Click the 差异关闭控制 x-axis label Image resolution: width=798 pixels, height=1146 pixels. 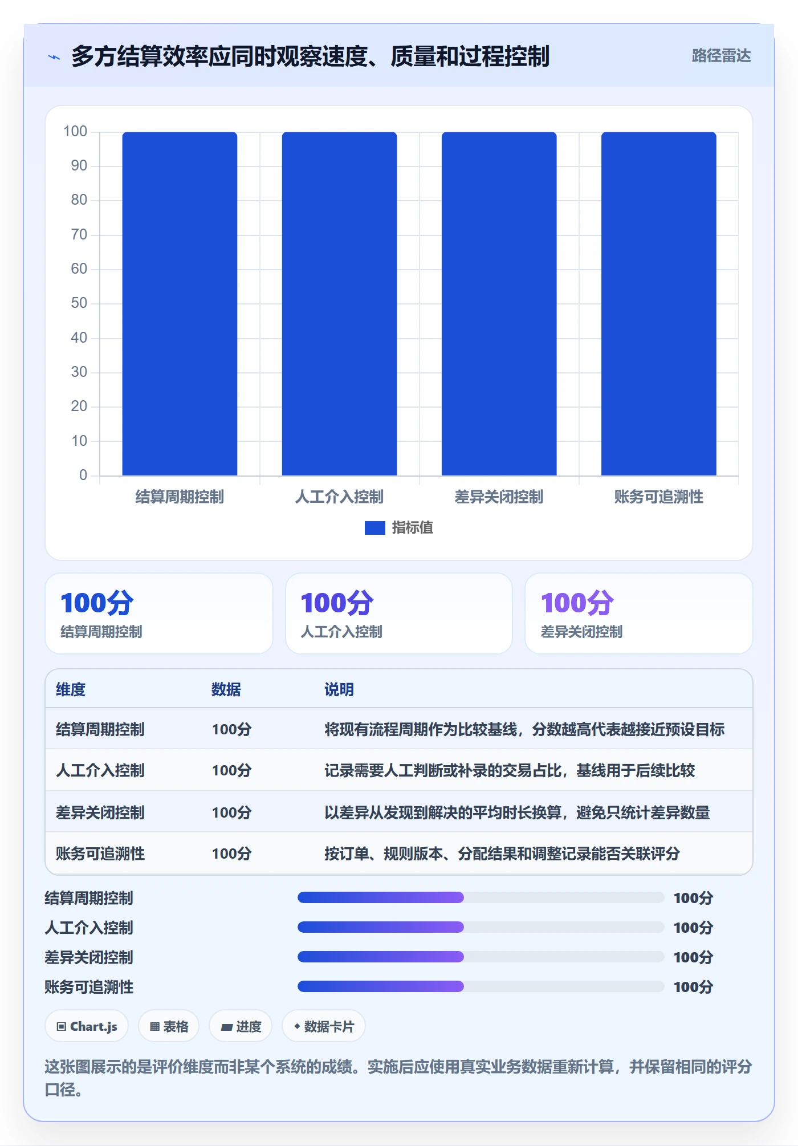pos(499,497)
